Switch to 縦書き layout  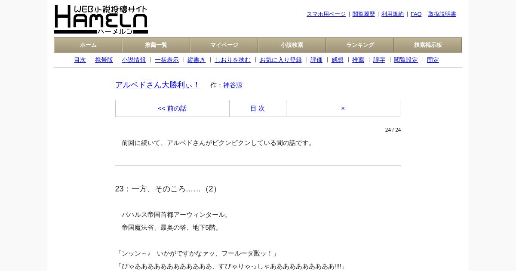(197, 60)
